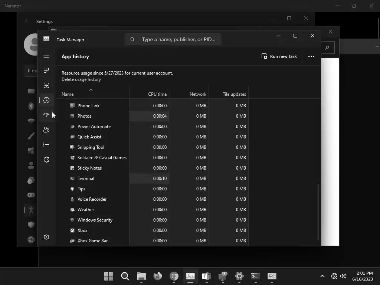This screenshot has width=380, height=285.
Task: Click the App history list scrollbar
Action: click(318, 212)
